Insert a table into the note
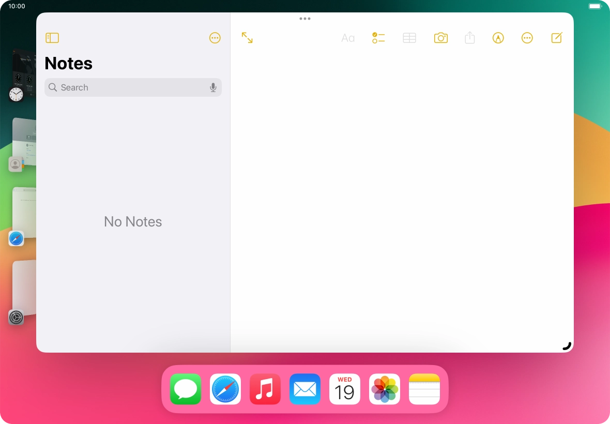Image resolution: width=610 pixels, height=424 pixels. pos(409,37)
